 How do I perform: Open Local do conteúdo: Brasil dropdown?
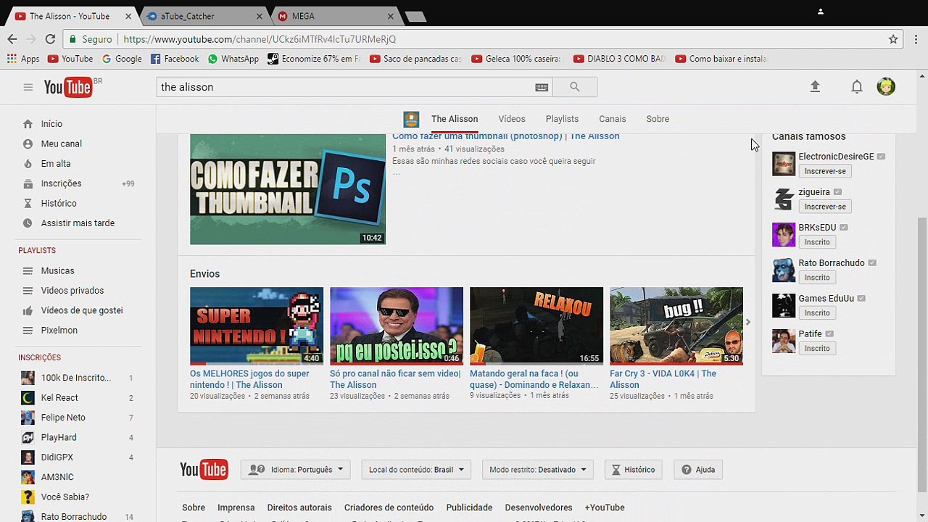coord(417,470)
